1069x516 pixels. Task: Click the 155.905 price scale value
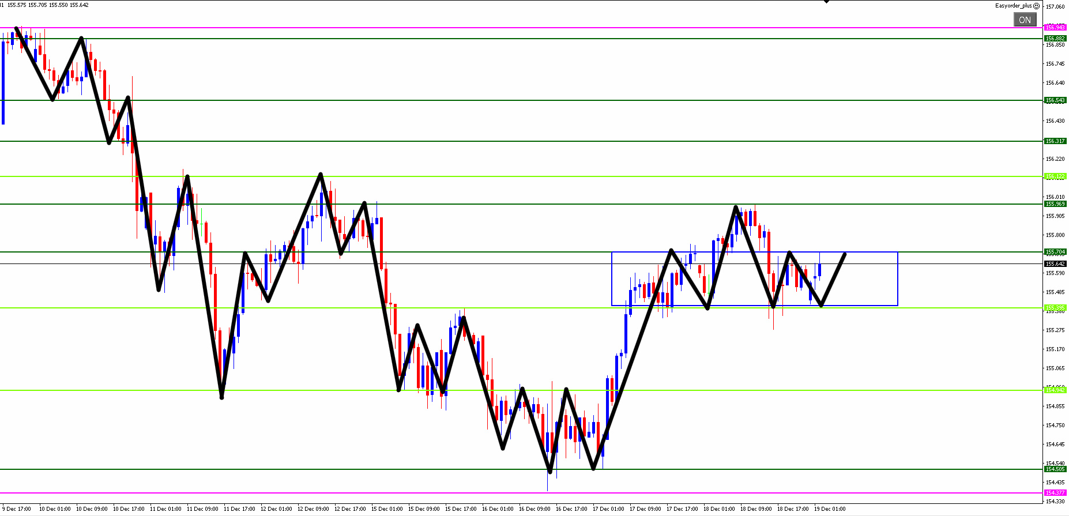click(1055, 216)
